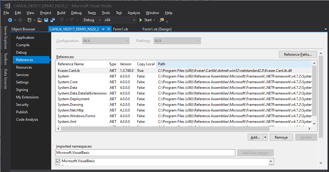Expand the Add button dropdown arrow
The width and height of the screenshot is (329, 172).
coord(265,137)
